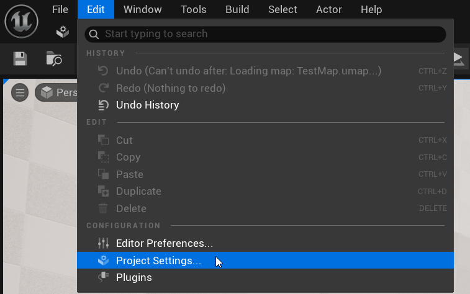Click the Save floppy disk icon
The height and width of the screenshot is (294, 470).
click(20, 59)
